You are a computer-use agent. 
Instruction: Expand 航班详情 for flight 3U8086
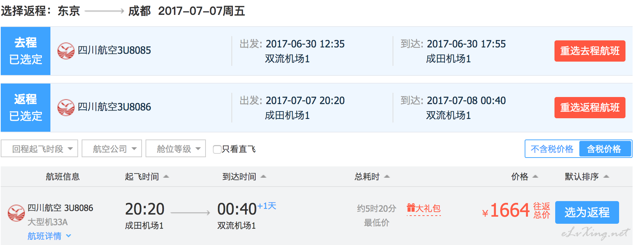[49, 236]
